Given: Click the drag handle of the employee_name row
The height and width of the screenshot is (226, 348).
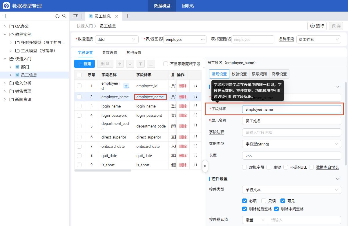Looking at the screenshot, I should point(195,97).
